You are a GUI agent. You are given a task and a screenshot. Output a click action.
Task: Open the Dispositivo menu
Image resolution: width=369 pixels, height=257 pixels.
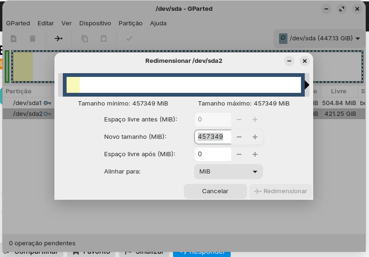(x=95, y=23)
